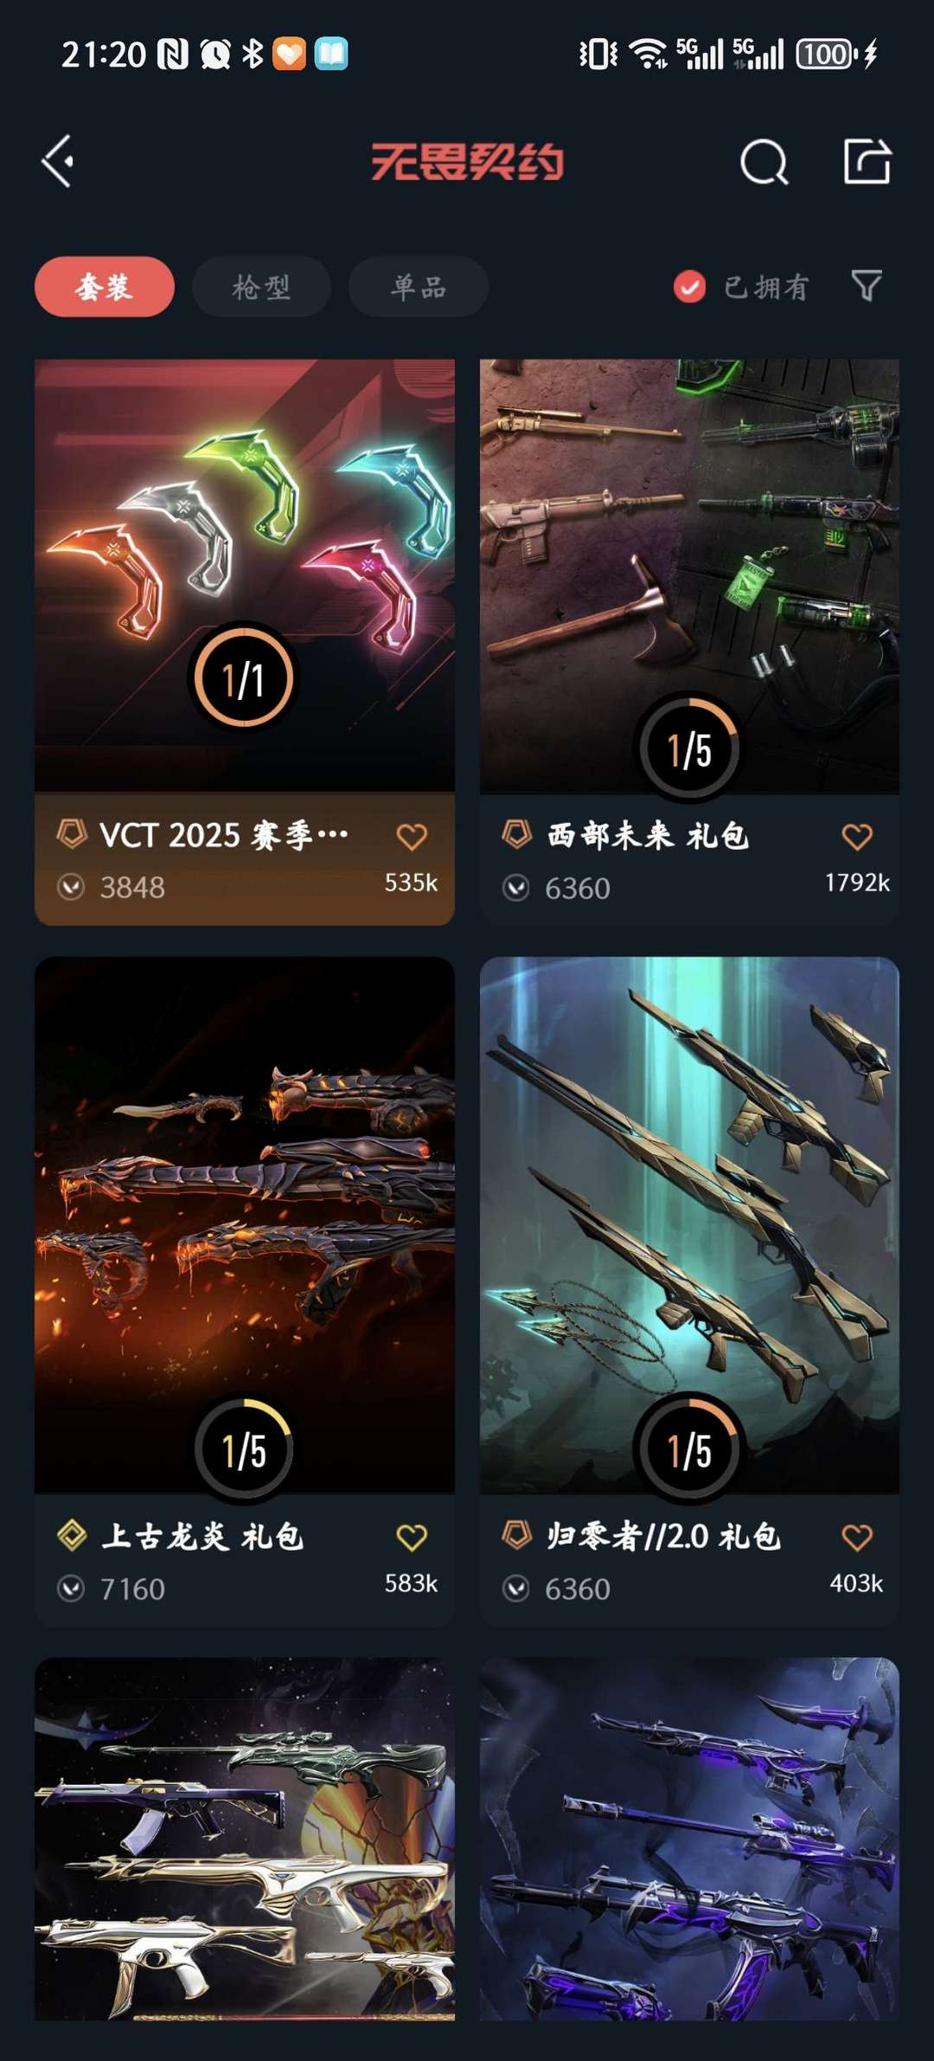Tap the 1/5 progress ring on 上古龙炎

click(244, 1448)
